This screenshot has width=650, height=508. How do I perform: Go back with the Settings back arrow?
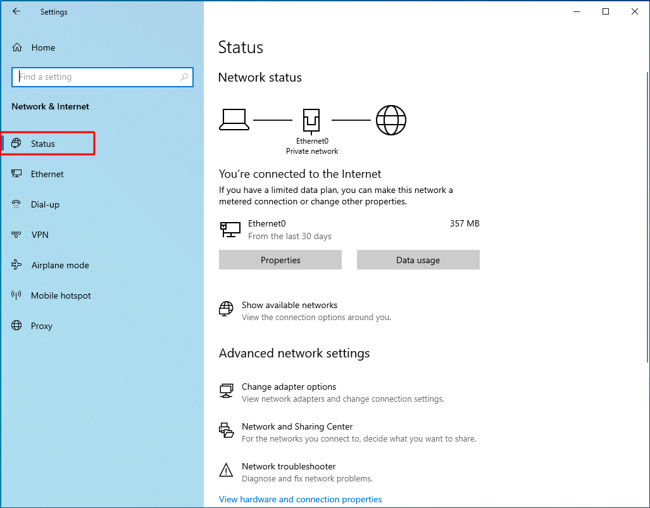(16, 11)
